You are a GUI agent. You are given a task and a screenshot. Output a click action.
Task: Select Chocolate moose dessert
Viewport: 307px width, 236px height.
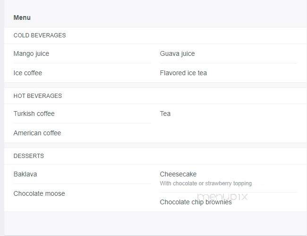(x=39, y=193)
